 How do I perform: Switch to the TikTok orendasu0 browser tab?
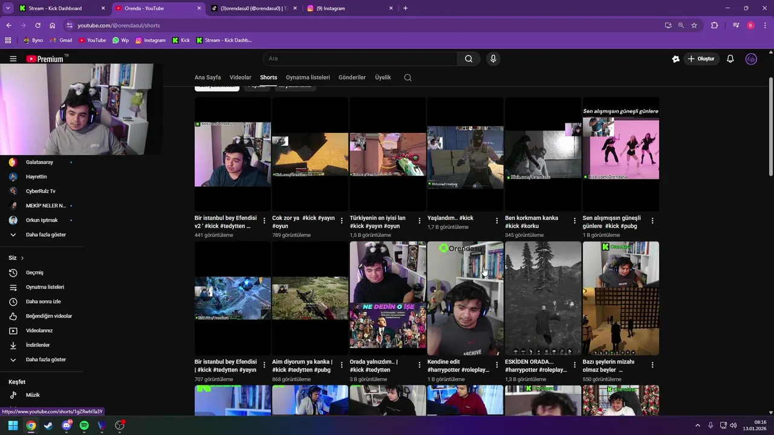tap(254, 8)
